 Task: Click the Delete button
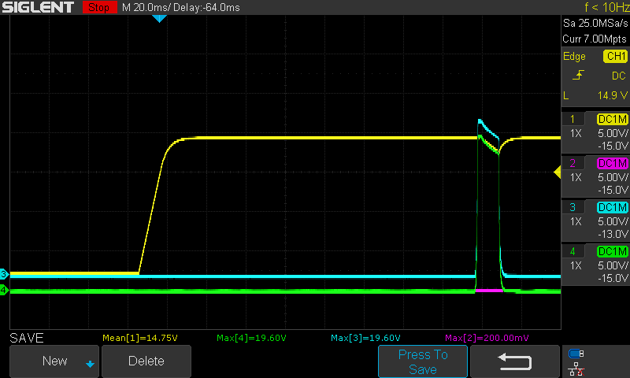146,361
